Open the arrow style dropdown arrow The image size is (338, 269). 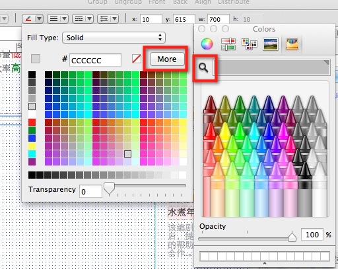(x=114, y=19)
